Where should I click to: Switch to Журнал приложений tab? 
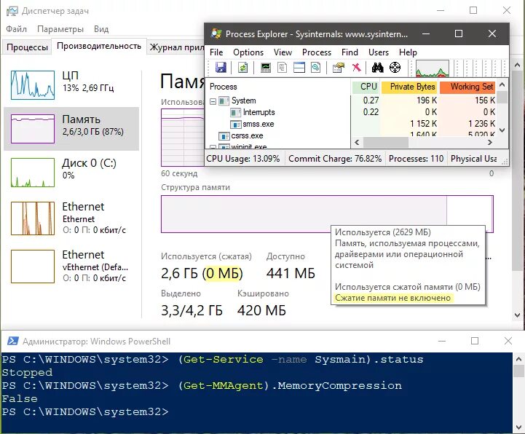pos(176,47)
